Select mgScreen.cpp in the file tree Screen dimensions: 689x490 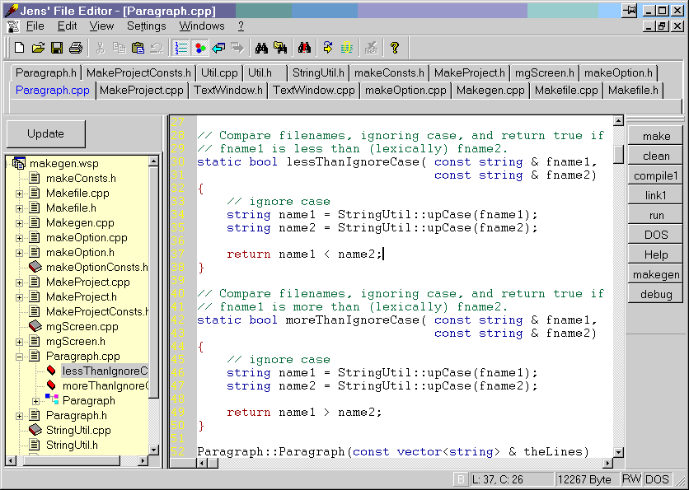coord(82,327)
